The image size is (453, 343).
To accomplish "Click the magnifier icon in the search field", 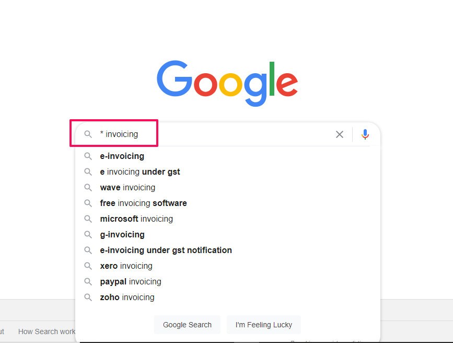I will pyautogui.click(x=88, y=134).
